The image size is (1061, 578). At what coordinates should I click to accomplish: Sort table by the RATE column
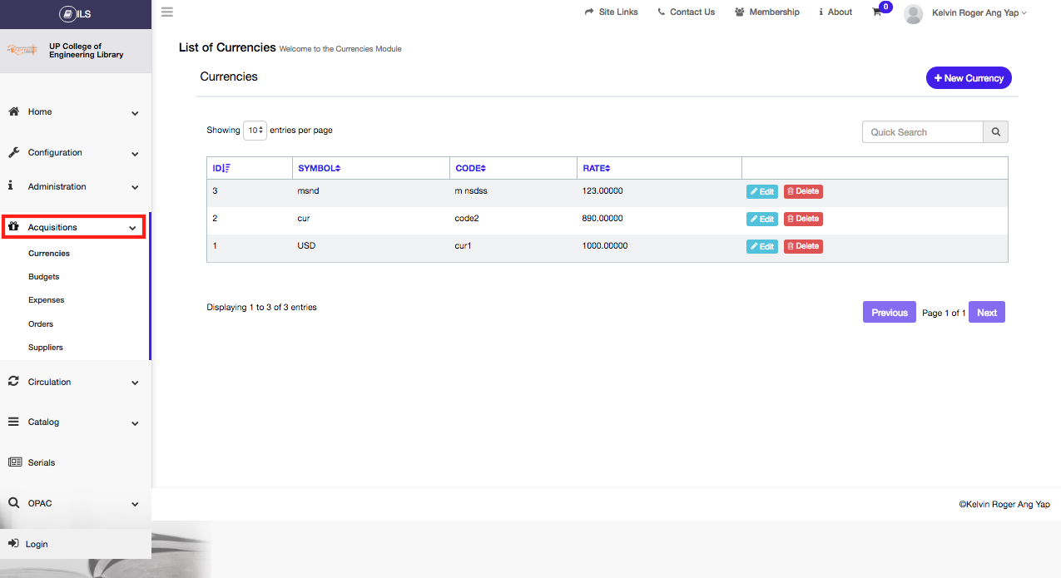(597, 169)
